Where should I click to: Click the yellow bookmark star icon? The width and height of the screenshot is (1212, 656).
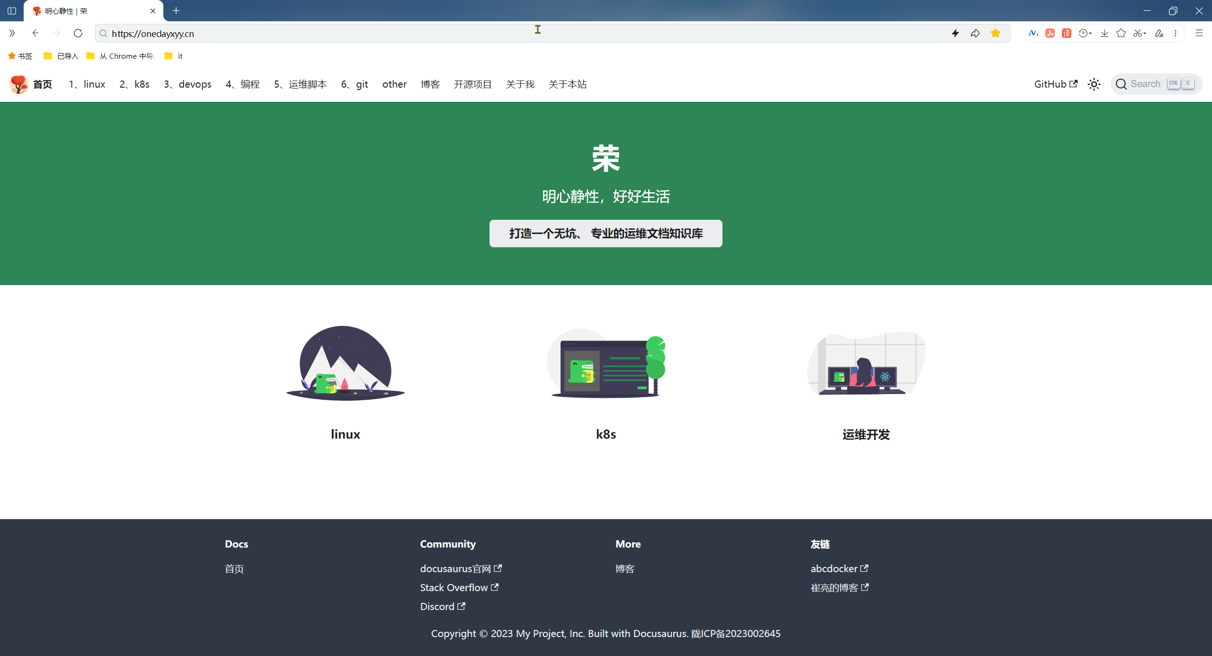[996, 33]
